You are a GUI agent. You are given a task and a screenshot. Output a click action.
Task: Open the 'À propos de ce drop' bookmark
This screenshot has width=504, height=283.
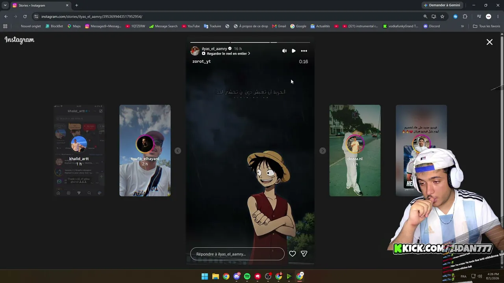(x=251, y=26)
